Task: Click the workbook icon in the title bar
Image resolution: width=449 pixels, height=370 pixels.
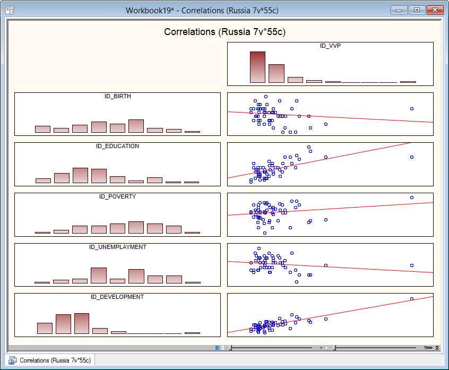Action: coord(10,10)
